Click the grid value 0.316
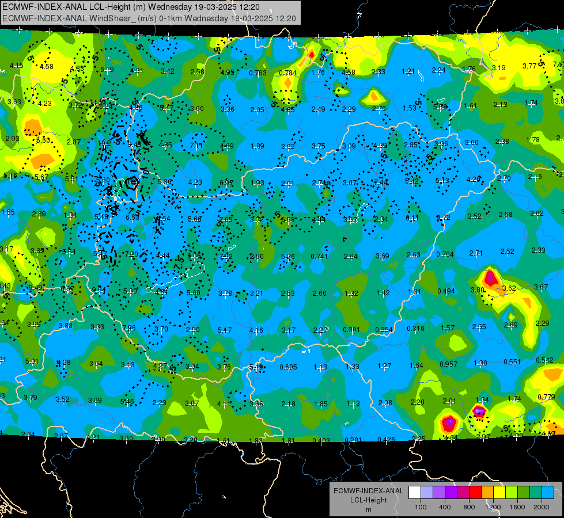 click(415, 329)
